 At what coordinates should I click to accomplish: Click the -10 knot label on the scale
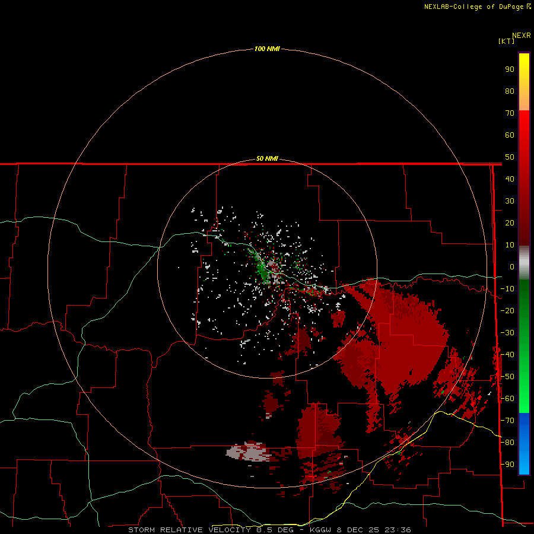pos(508,289)
